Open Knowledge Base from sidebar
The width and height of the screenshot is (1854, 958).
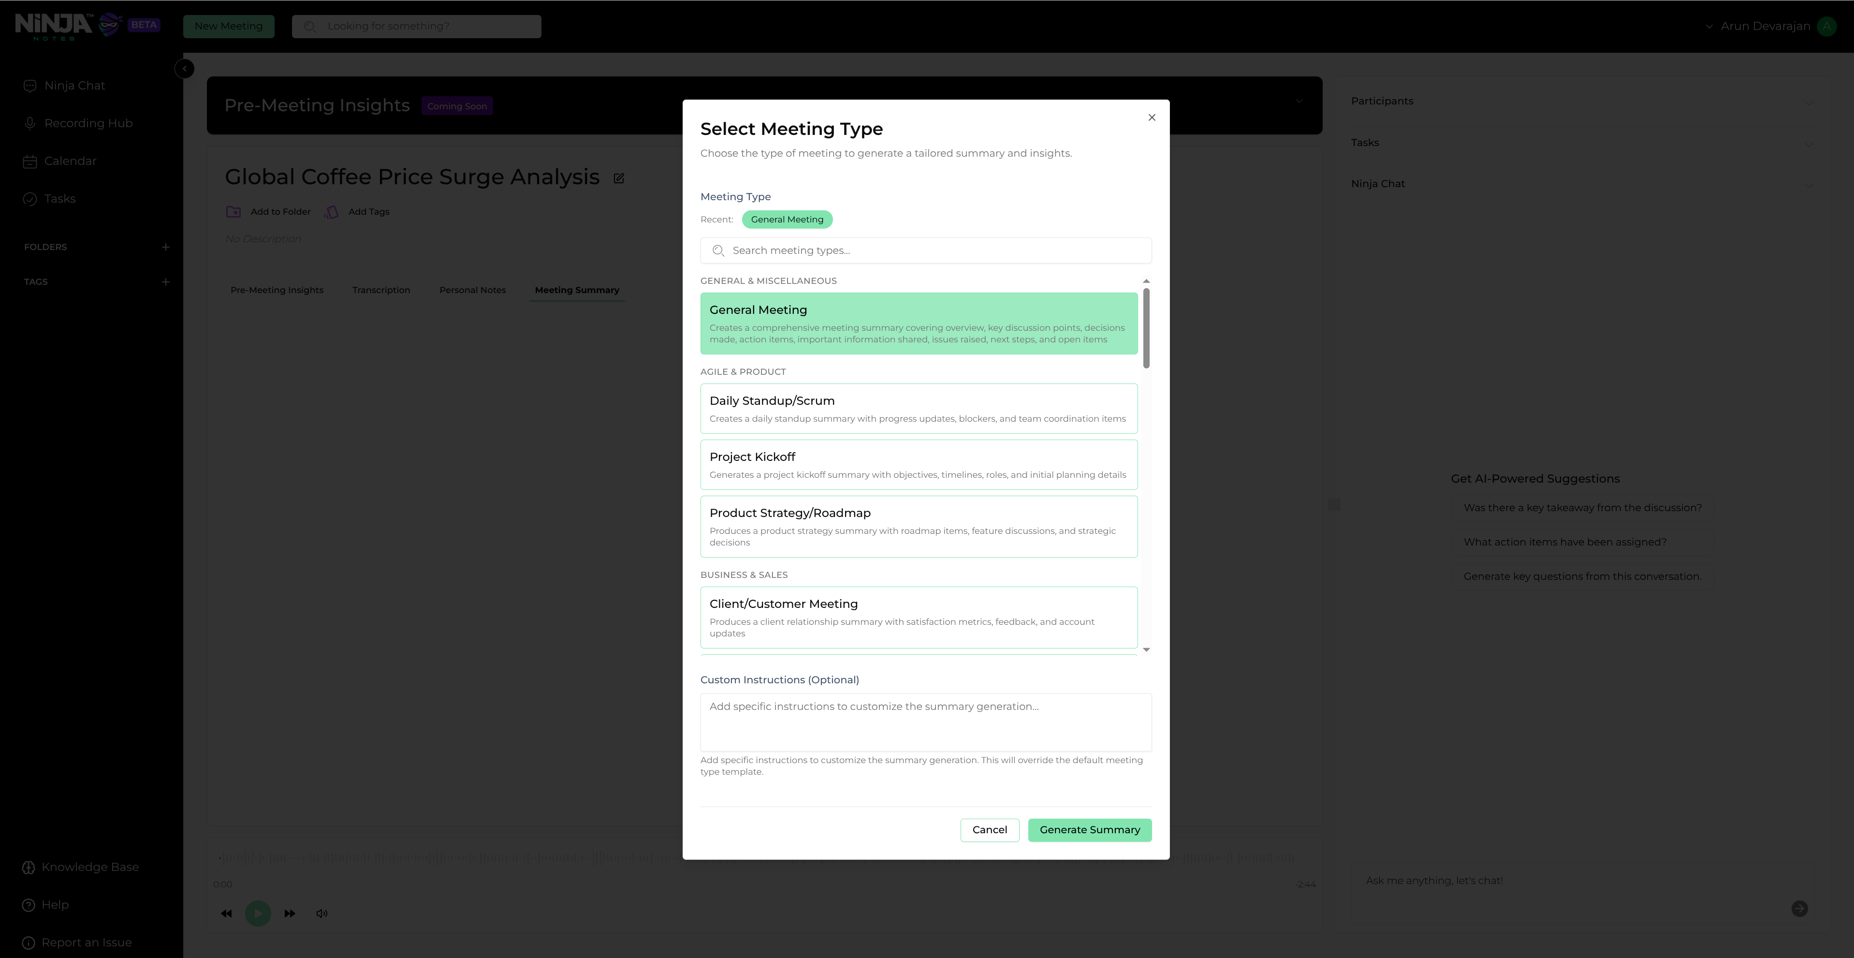tap(80, 867)
